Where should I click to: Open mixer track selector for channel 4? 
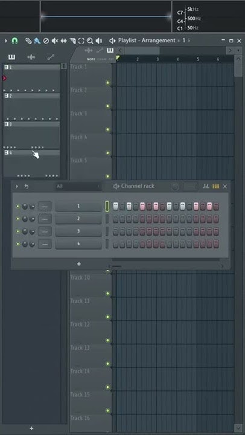[x=45, y=244]
